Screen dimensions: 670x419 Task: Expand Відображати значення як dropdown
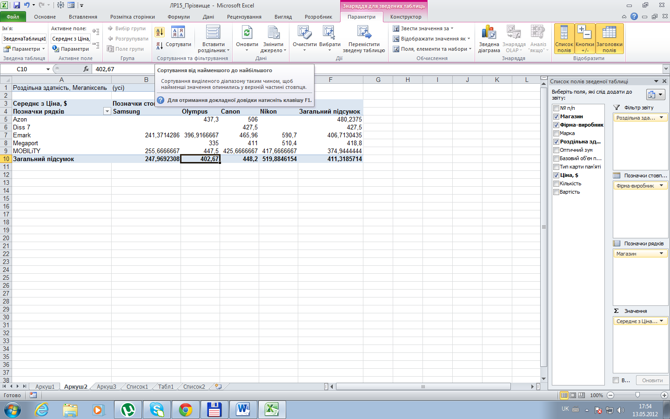coord(431,39)
